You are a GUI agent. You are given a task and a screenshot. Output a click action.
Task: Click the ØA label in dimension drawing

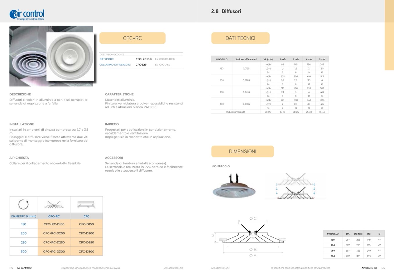pos(253,256)
